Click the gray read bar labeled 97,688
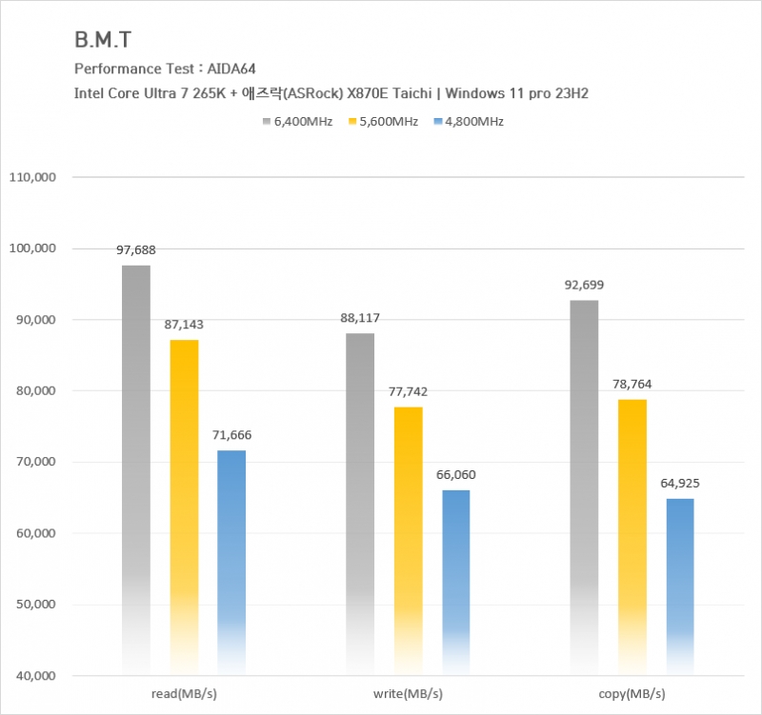Viewport: 762px width, 715px height. tap(136, 470)
